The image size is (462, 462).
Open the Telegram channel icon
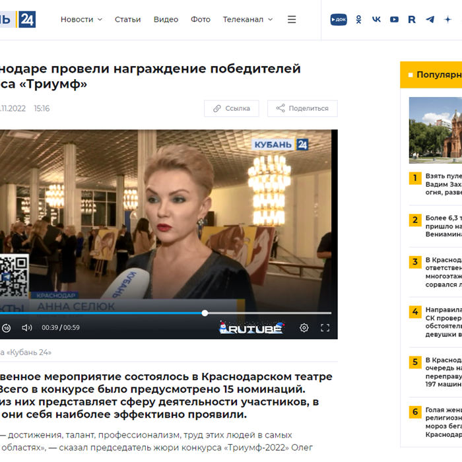click(x=430, y=19)
